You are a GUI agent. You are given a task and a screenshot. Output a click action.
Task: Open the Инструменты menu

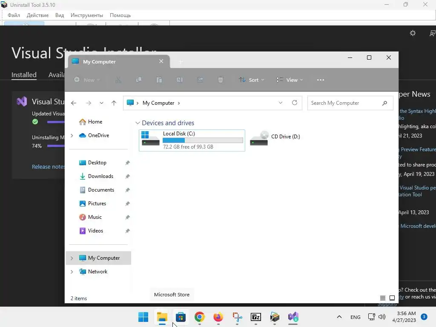click(x=87, y=15)
